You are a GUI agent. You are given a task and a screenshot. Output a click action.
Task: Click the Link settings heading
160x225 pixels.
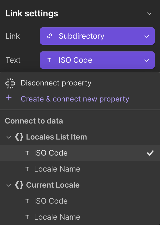tap(32, 13)
